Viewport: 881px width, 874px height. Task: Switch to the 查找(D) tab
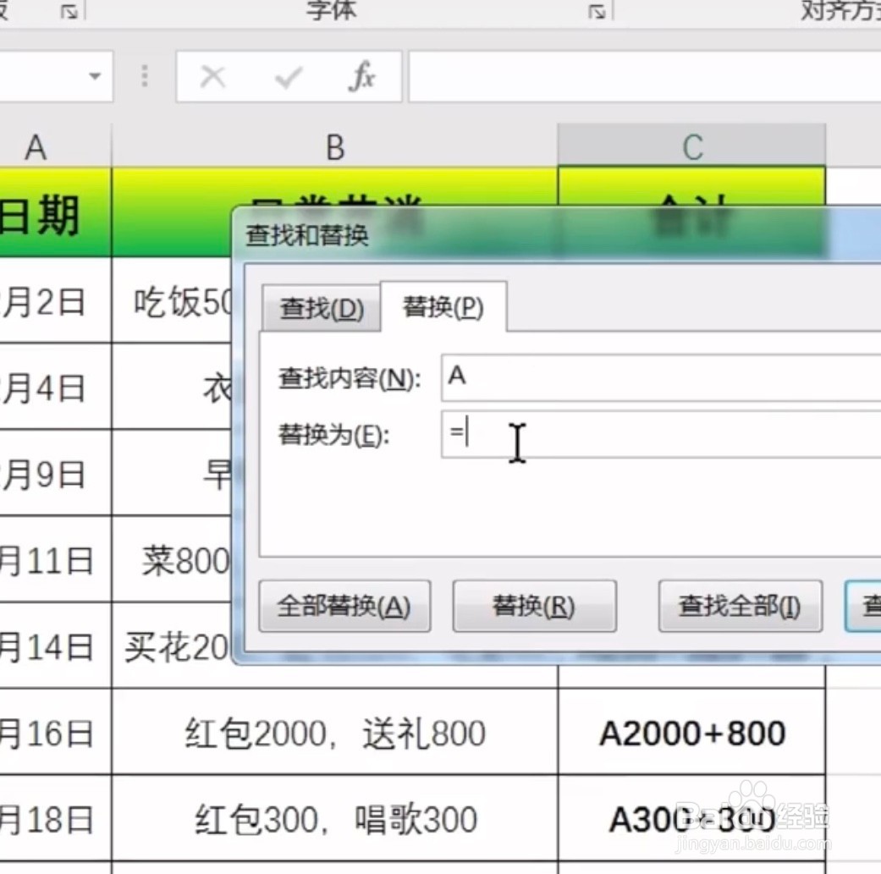[321, 310]
